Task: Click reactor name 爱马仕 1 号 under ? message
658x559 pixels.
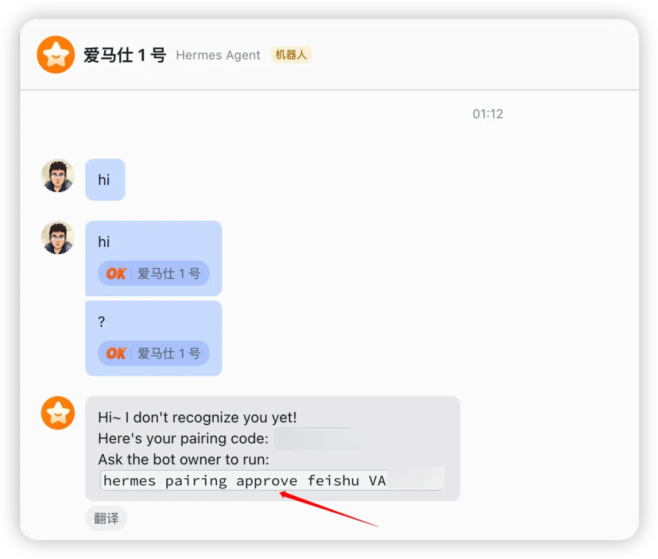Action: (169, 353)
